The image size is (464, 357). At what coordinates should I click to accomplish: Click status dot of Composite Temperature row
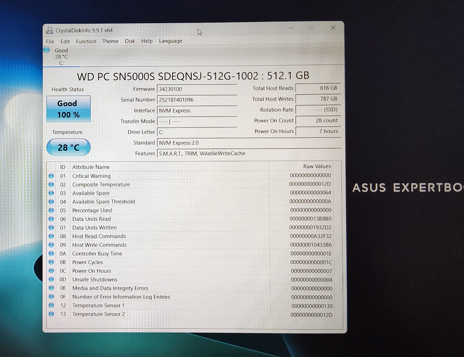[51, 184]
